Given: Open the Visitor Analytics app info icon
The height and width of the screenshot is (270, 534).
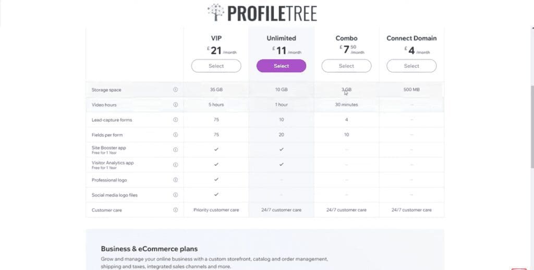Looking at the screenshot, I should tap(175, 165).
